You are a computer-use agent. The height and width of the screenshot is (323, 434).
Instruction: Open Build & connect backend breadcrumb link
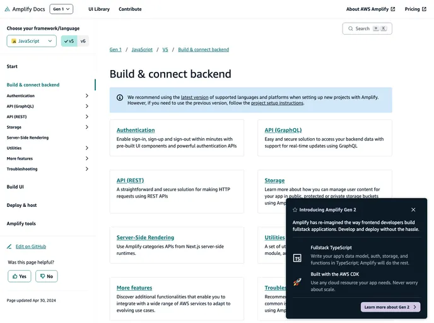[x=203, y=50]
